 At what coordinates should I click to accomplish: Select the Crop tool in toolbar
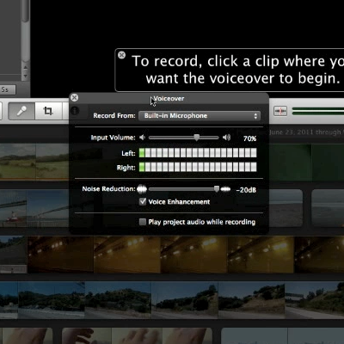tap(48, 111)
